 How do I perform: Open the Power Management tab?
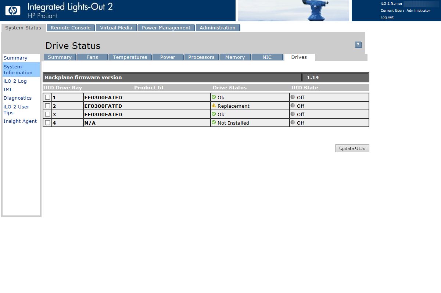click(166, 28)
